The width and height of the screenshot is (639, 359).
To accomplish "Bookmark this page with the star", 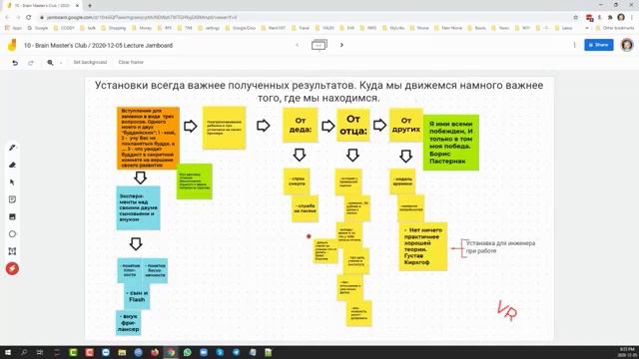I will pyautogui.click(x=575, y=17).
